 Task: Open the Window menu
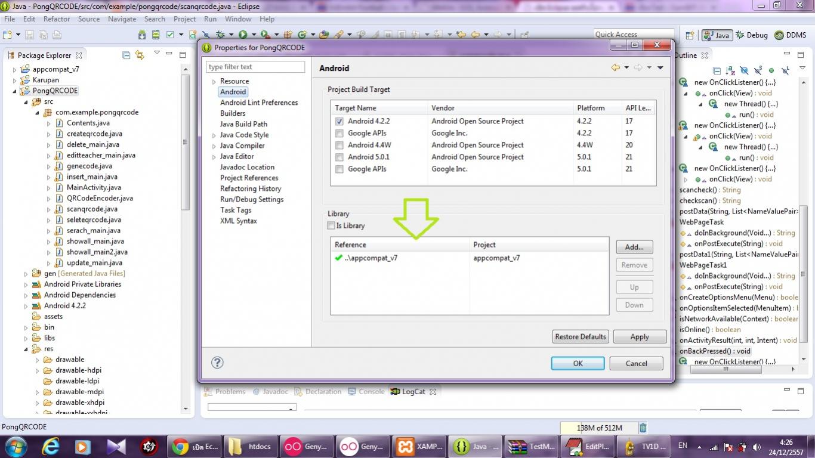click(x=238, y=19)
